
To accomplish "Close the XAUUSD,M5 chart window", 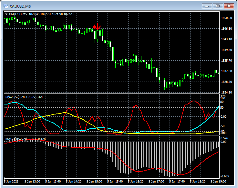I will pos(229,6).
